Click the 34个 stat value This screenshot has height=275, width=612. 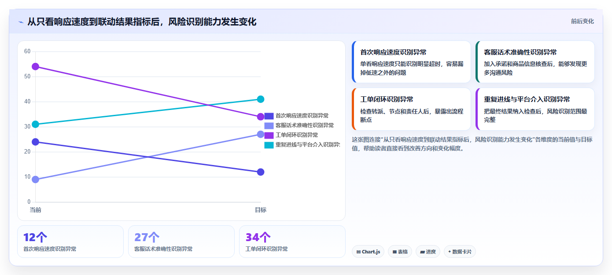pyautogui.click(x=258, y=237)
